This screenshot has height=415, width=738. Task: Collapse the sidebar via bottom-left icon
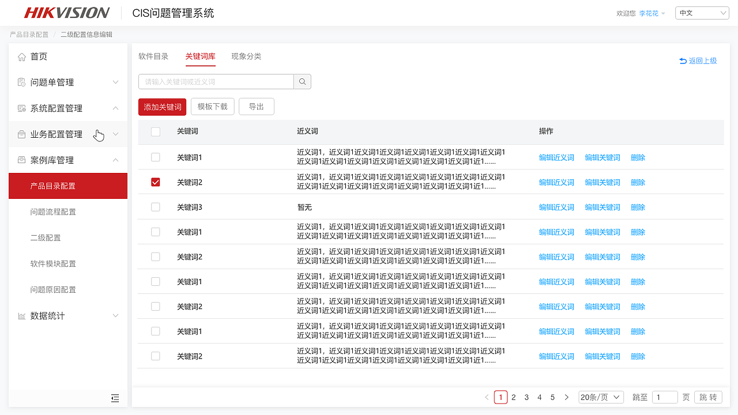[x=115, y=398]
